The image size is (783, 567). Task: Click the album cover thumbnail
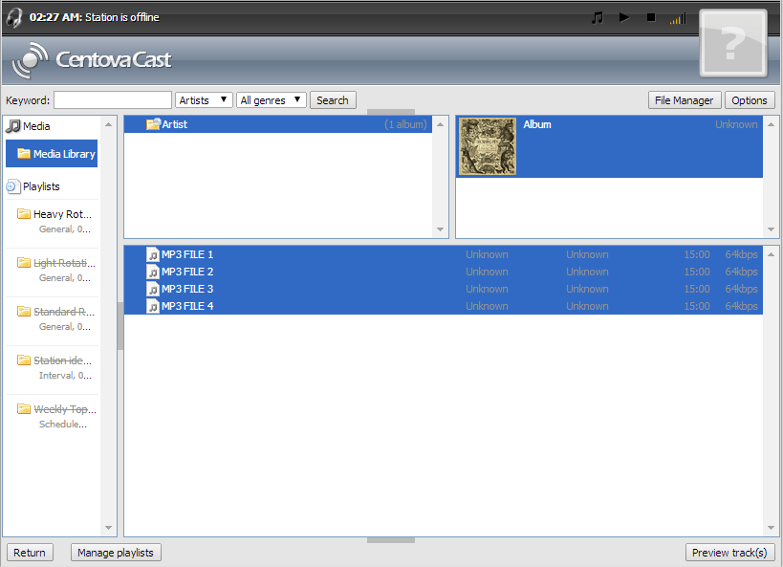point(488,146)
